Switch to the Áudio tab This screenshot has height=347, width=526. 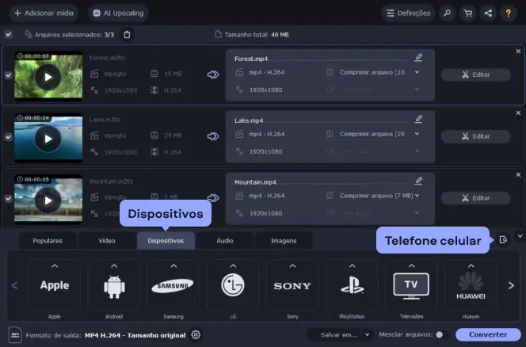coord(225,241)
